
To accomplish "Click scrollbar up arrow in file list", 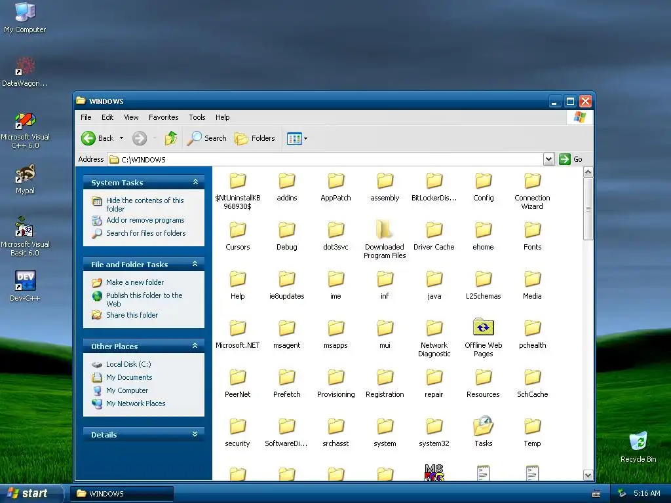I will tap(588, 172).
